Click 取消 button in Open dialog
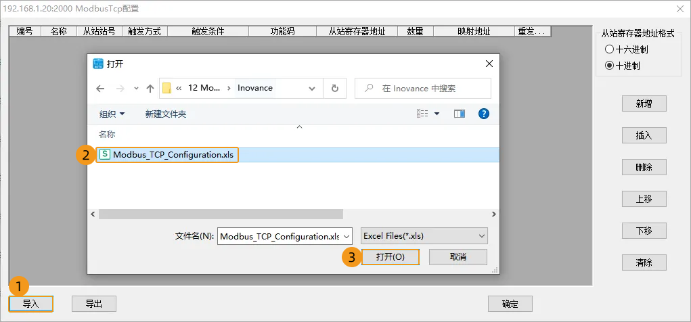Screen dimensions: 691x322 coord(458,257)
